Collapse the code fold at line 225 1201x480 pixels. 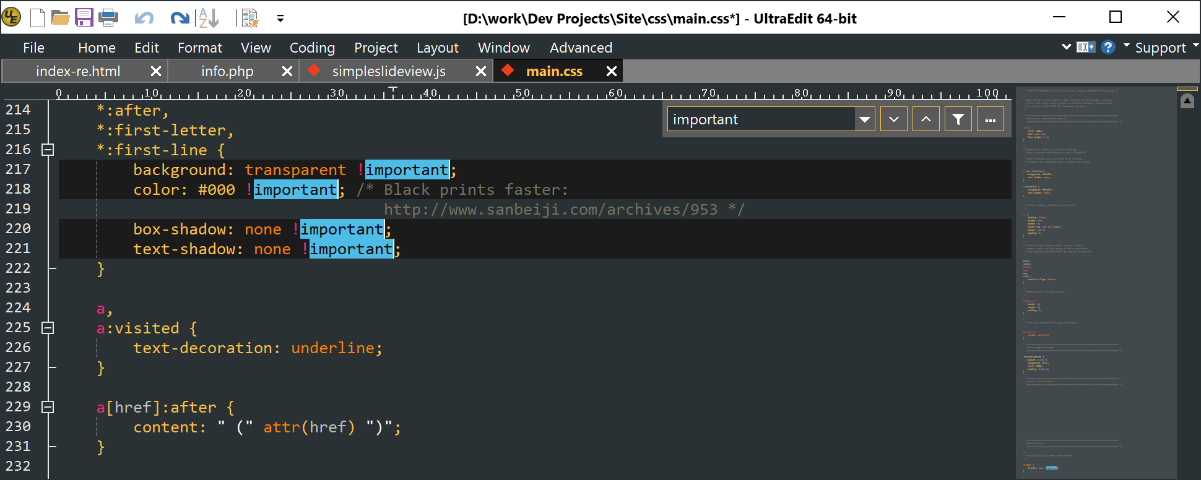(x=48, y=328)
